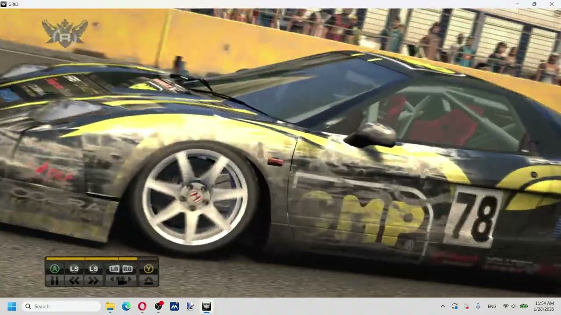Screen dimensions: 561x315
Task: Click the rewind double-arrow replay control
Action: pos(74,281)
